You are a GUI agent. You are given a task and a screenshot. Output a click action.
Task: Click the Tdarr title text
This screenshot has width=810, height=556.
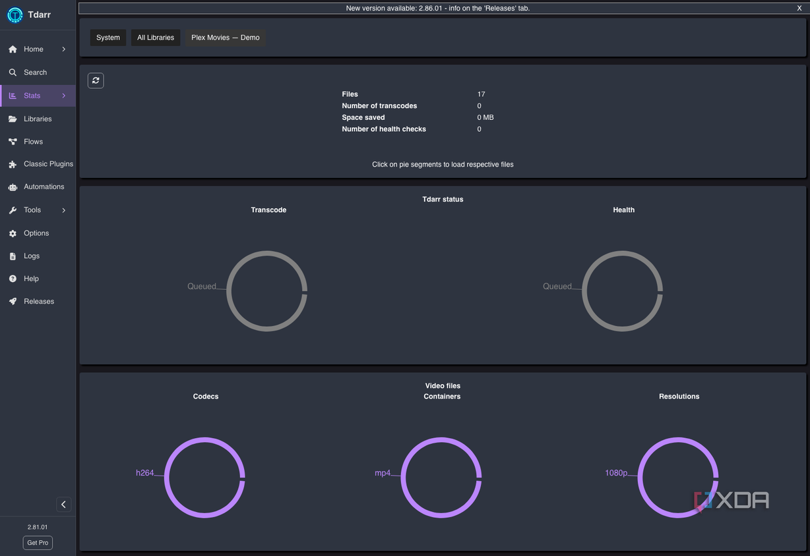pos(40,15)
